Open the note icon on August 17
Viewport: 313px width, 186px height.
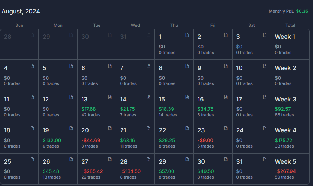pyautogui.click(x=265, y=97)
